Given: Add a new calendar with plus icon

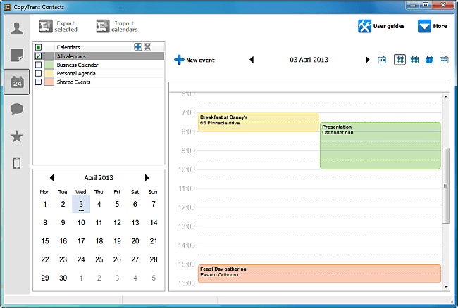Looking at the screenshot, I should point(138,47).
